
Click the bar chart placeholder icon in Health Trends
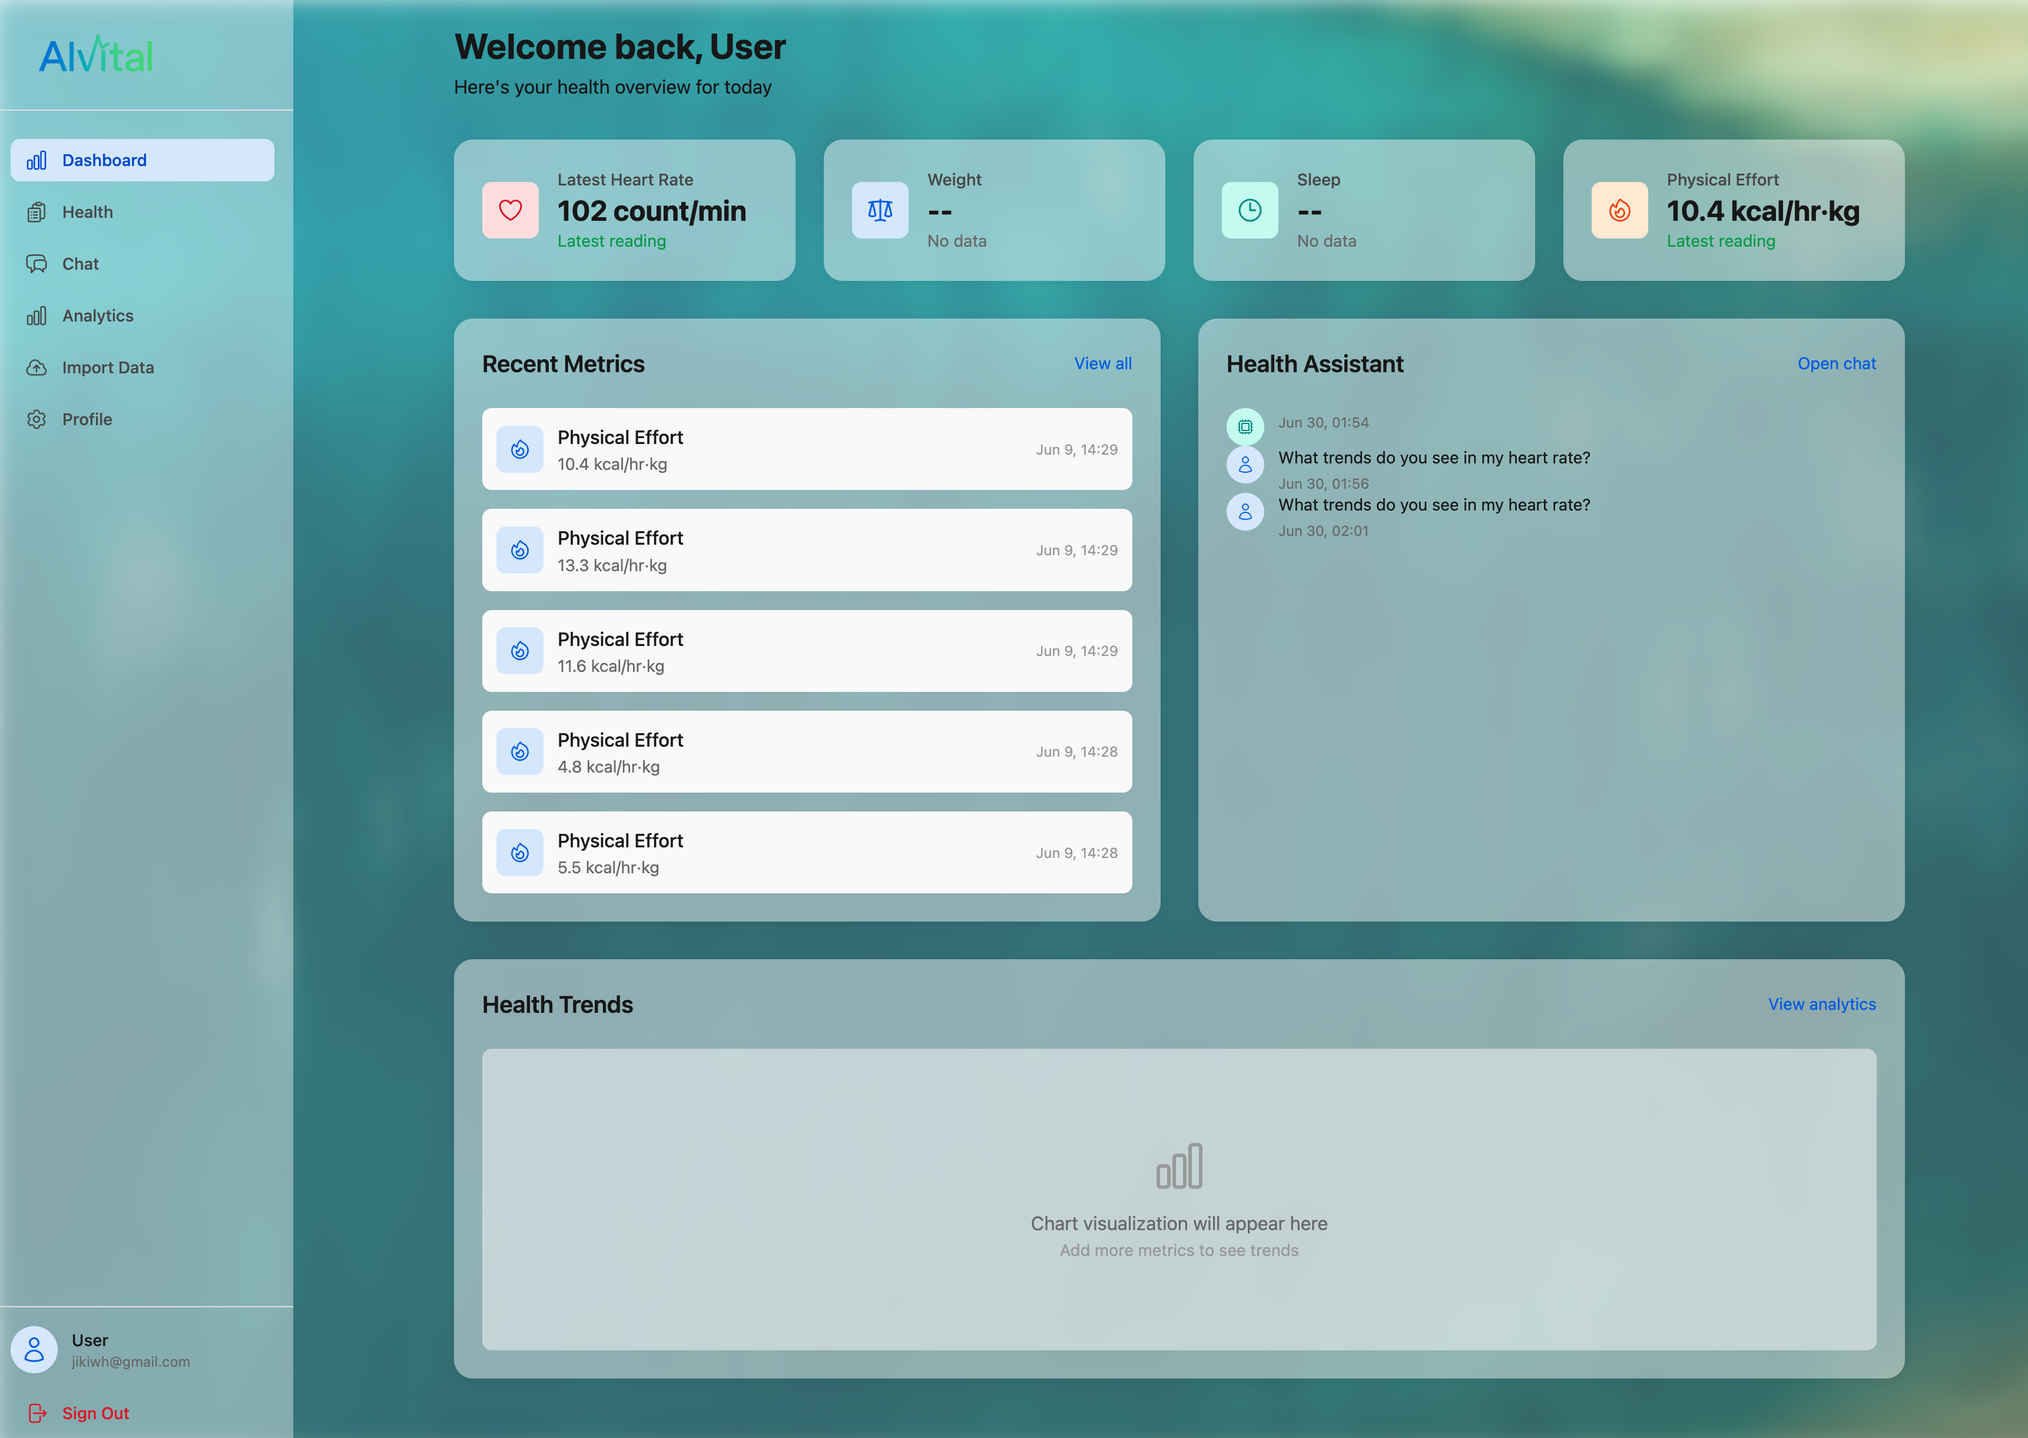(x=1178, y=1165)
